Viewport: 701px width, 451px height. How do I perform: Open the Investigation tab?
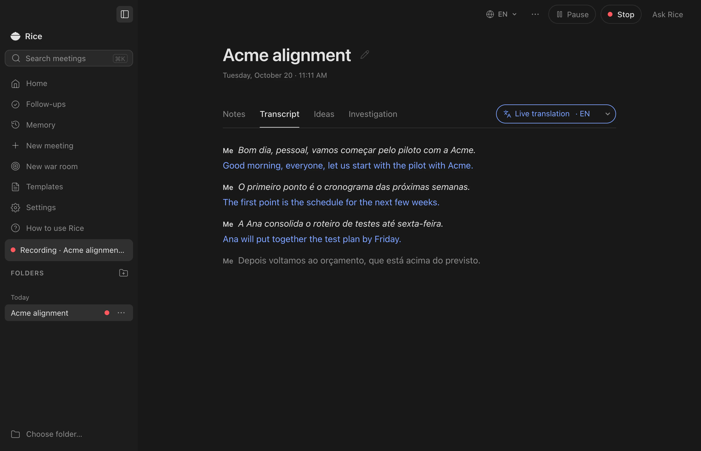click(x=373, y=114)
